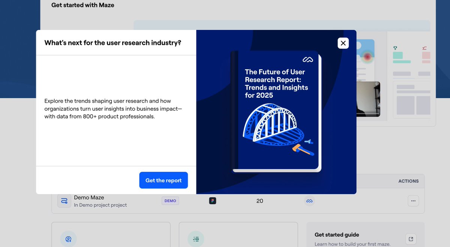Click the trophy icon in preview
This screenshot has width=450, height=247.
(x=395, y=48)
